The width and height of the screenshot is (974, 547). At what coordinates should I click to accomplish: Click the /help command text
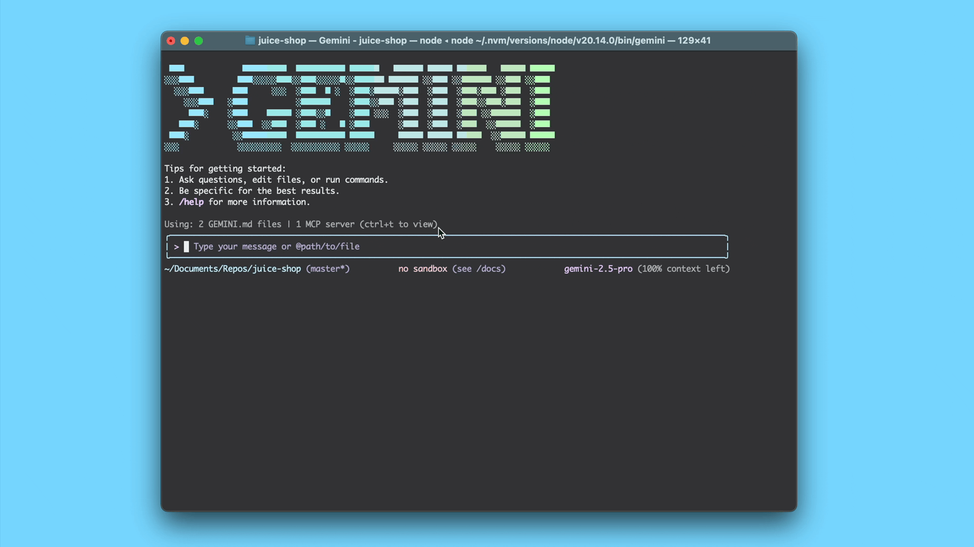(x=191, y=202)
